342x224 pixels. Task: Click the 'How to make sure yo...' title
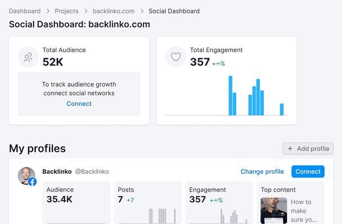[304, 211]
